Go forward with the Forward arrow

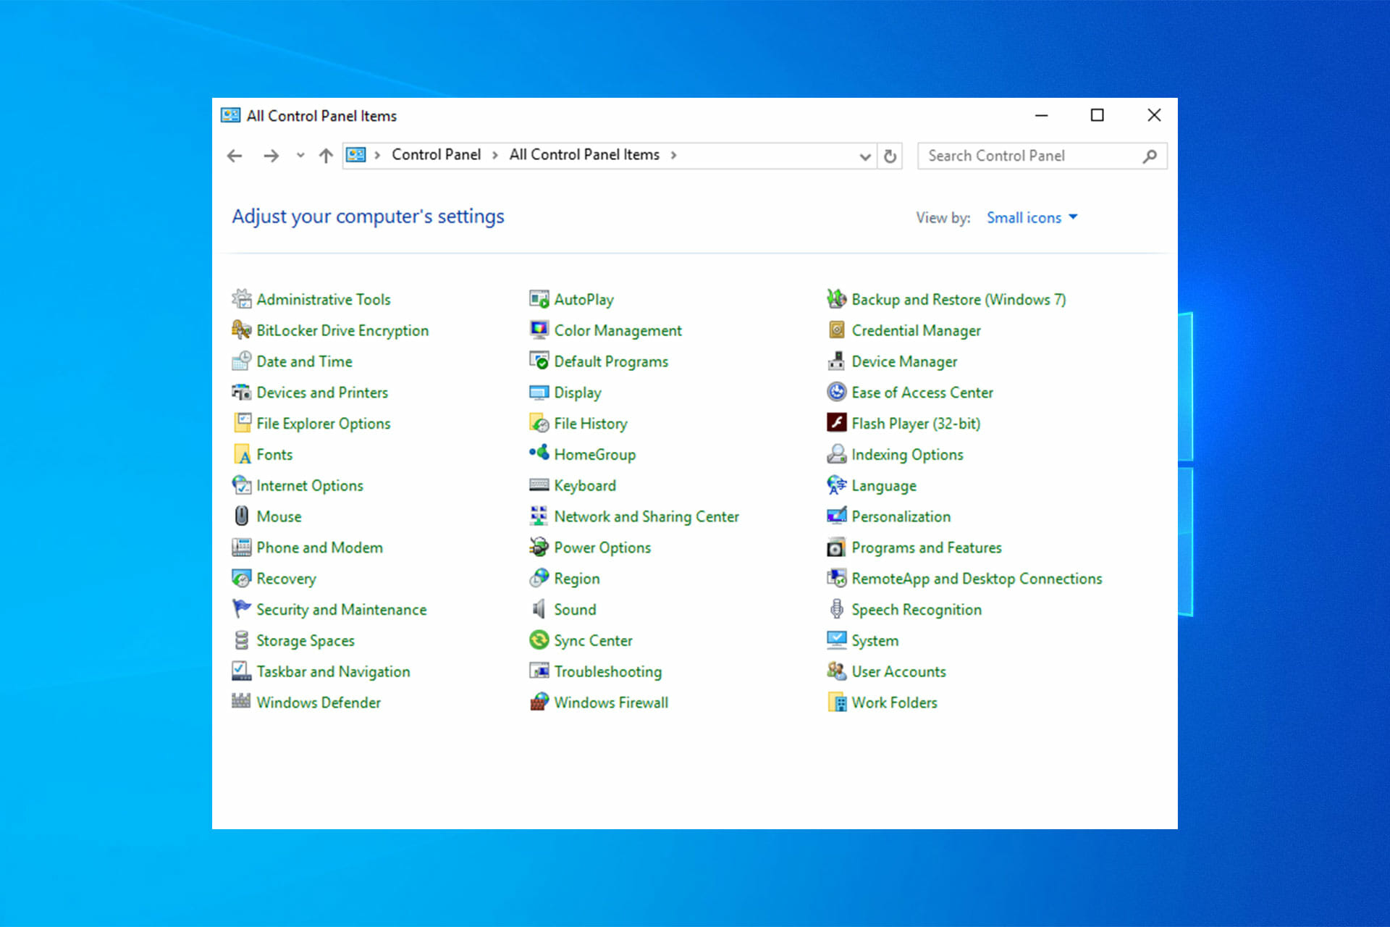[x=271, y=156]
